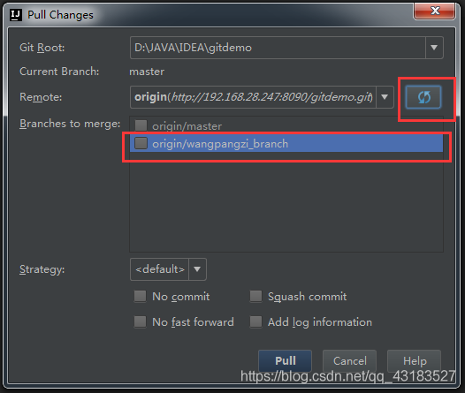Open Help for the dialog

coord(415,360)
